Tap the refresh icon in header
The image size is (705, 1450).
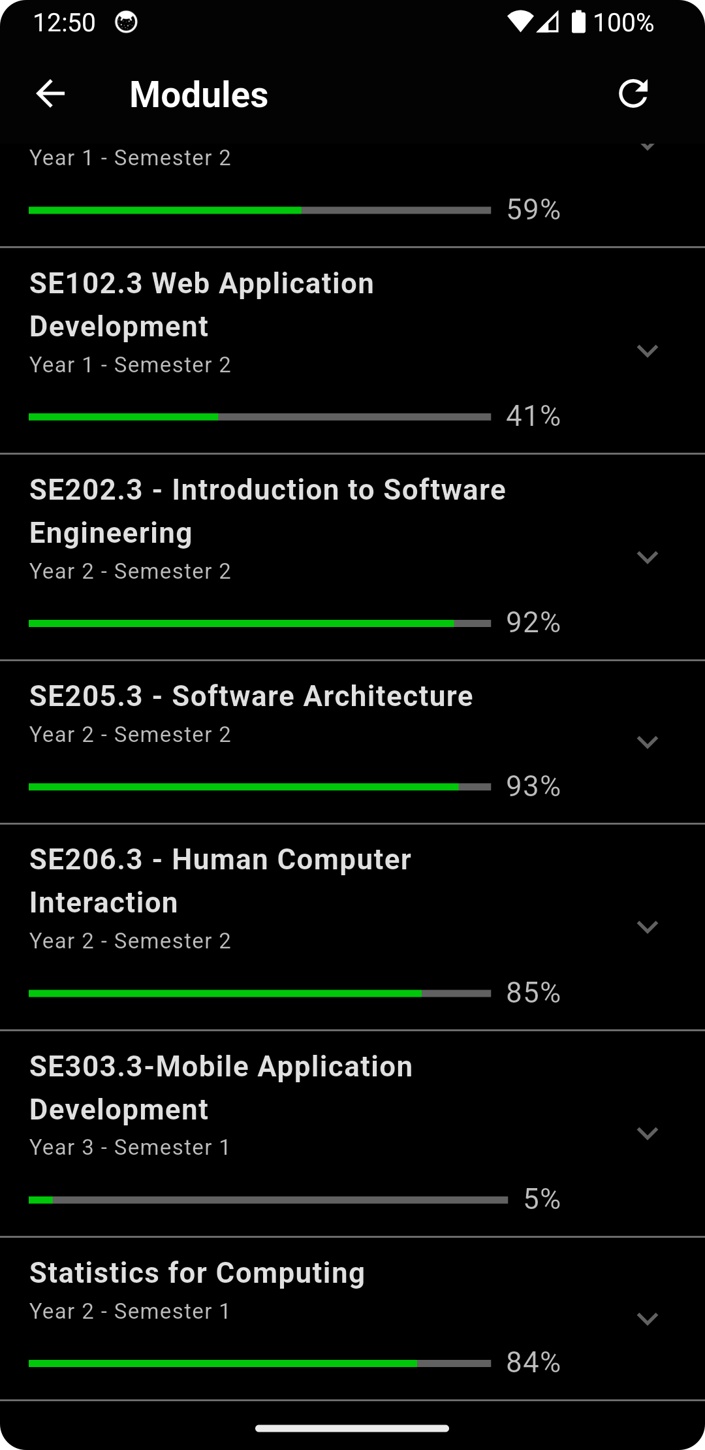(633, 94)
